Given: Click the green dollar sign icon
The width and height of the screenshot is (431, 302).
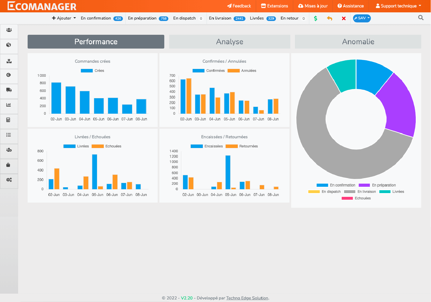Looking at the screenshot, I should 316,18.
